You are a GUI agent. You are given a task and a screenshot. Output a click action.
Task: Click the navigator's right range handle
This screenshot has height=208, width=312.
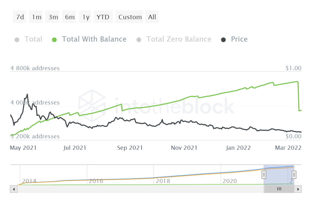tap(294, 174)
